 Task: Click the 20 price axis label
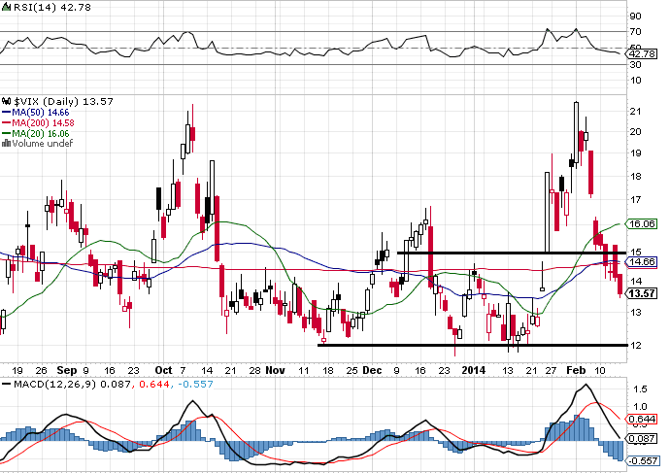click(635, 131)
